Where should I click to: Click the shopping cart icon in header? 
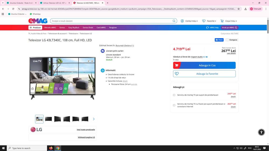pos(222,21)
